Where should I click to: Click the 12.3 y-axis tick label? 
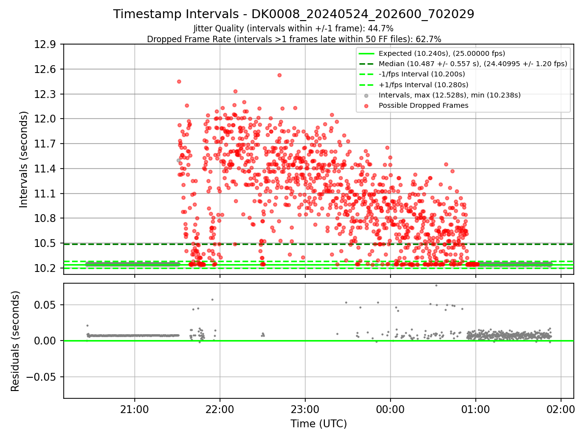point(46,94)
